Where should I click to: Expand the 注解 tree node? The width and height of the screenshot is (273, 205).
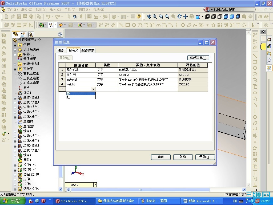point(15,45)
